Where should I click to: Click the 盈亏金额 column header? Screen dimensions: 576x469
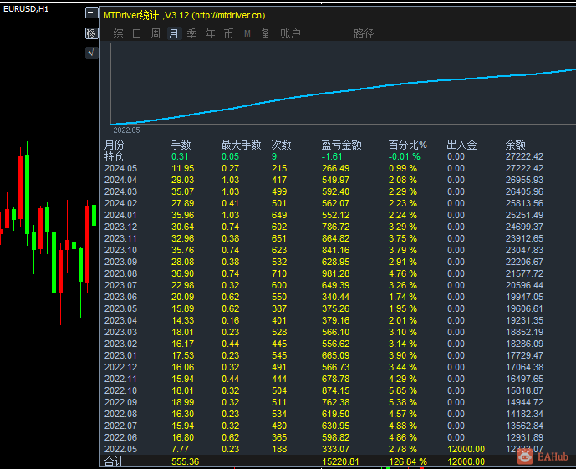342,145
